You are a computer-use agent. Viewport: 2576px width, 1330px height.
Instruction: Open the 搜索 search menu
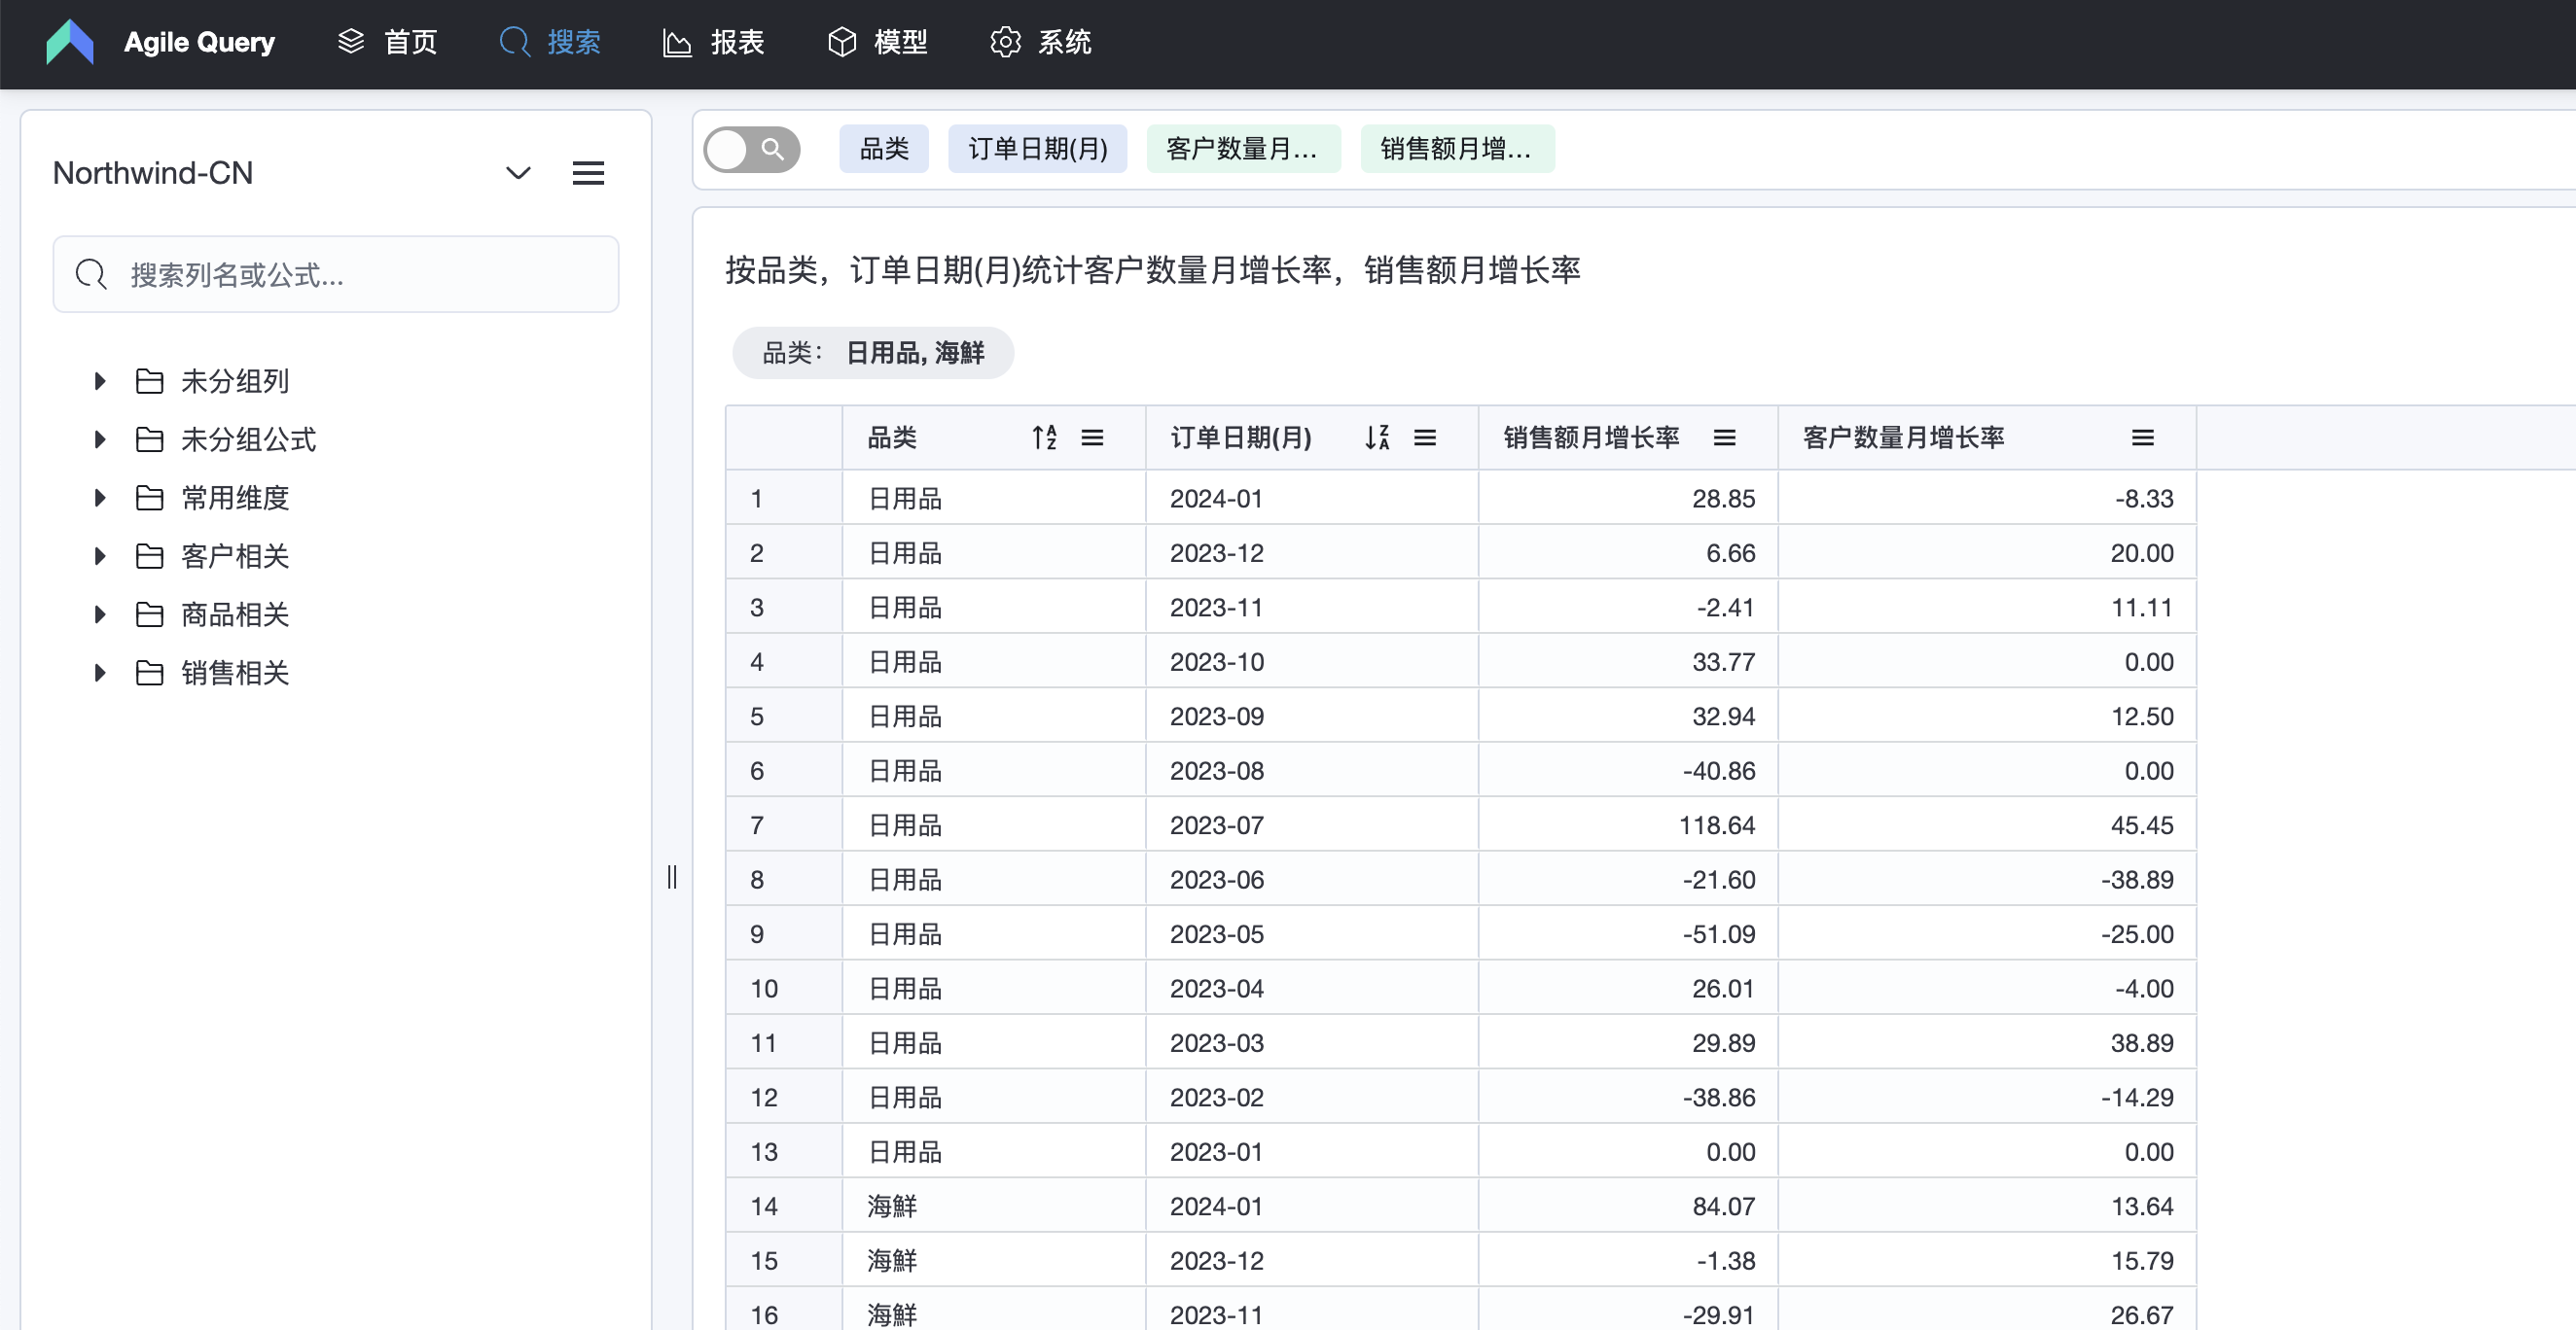point(550,42)
